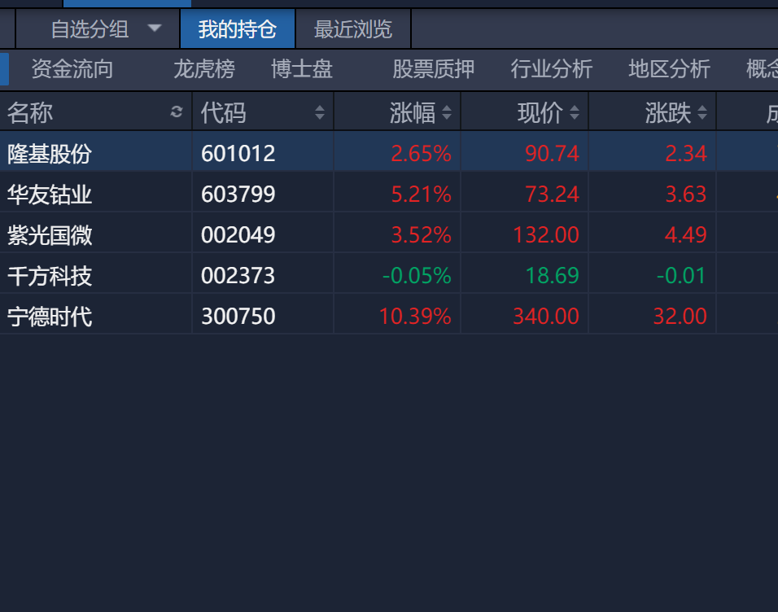
Task: Click current price 73.24
Action: tap(553, 194)
